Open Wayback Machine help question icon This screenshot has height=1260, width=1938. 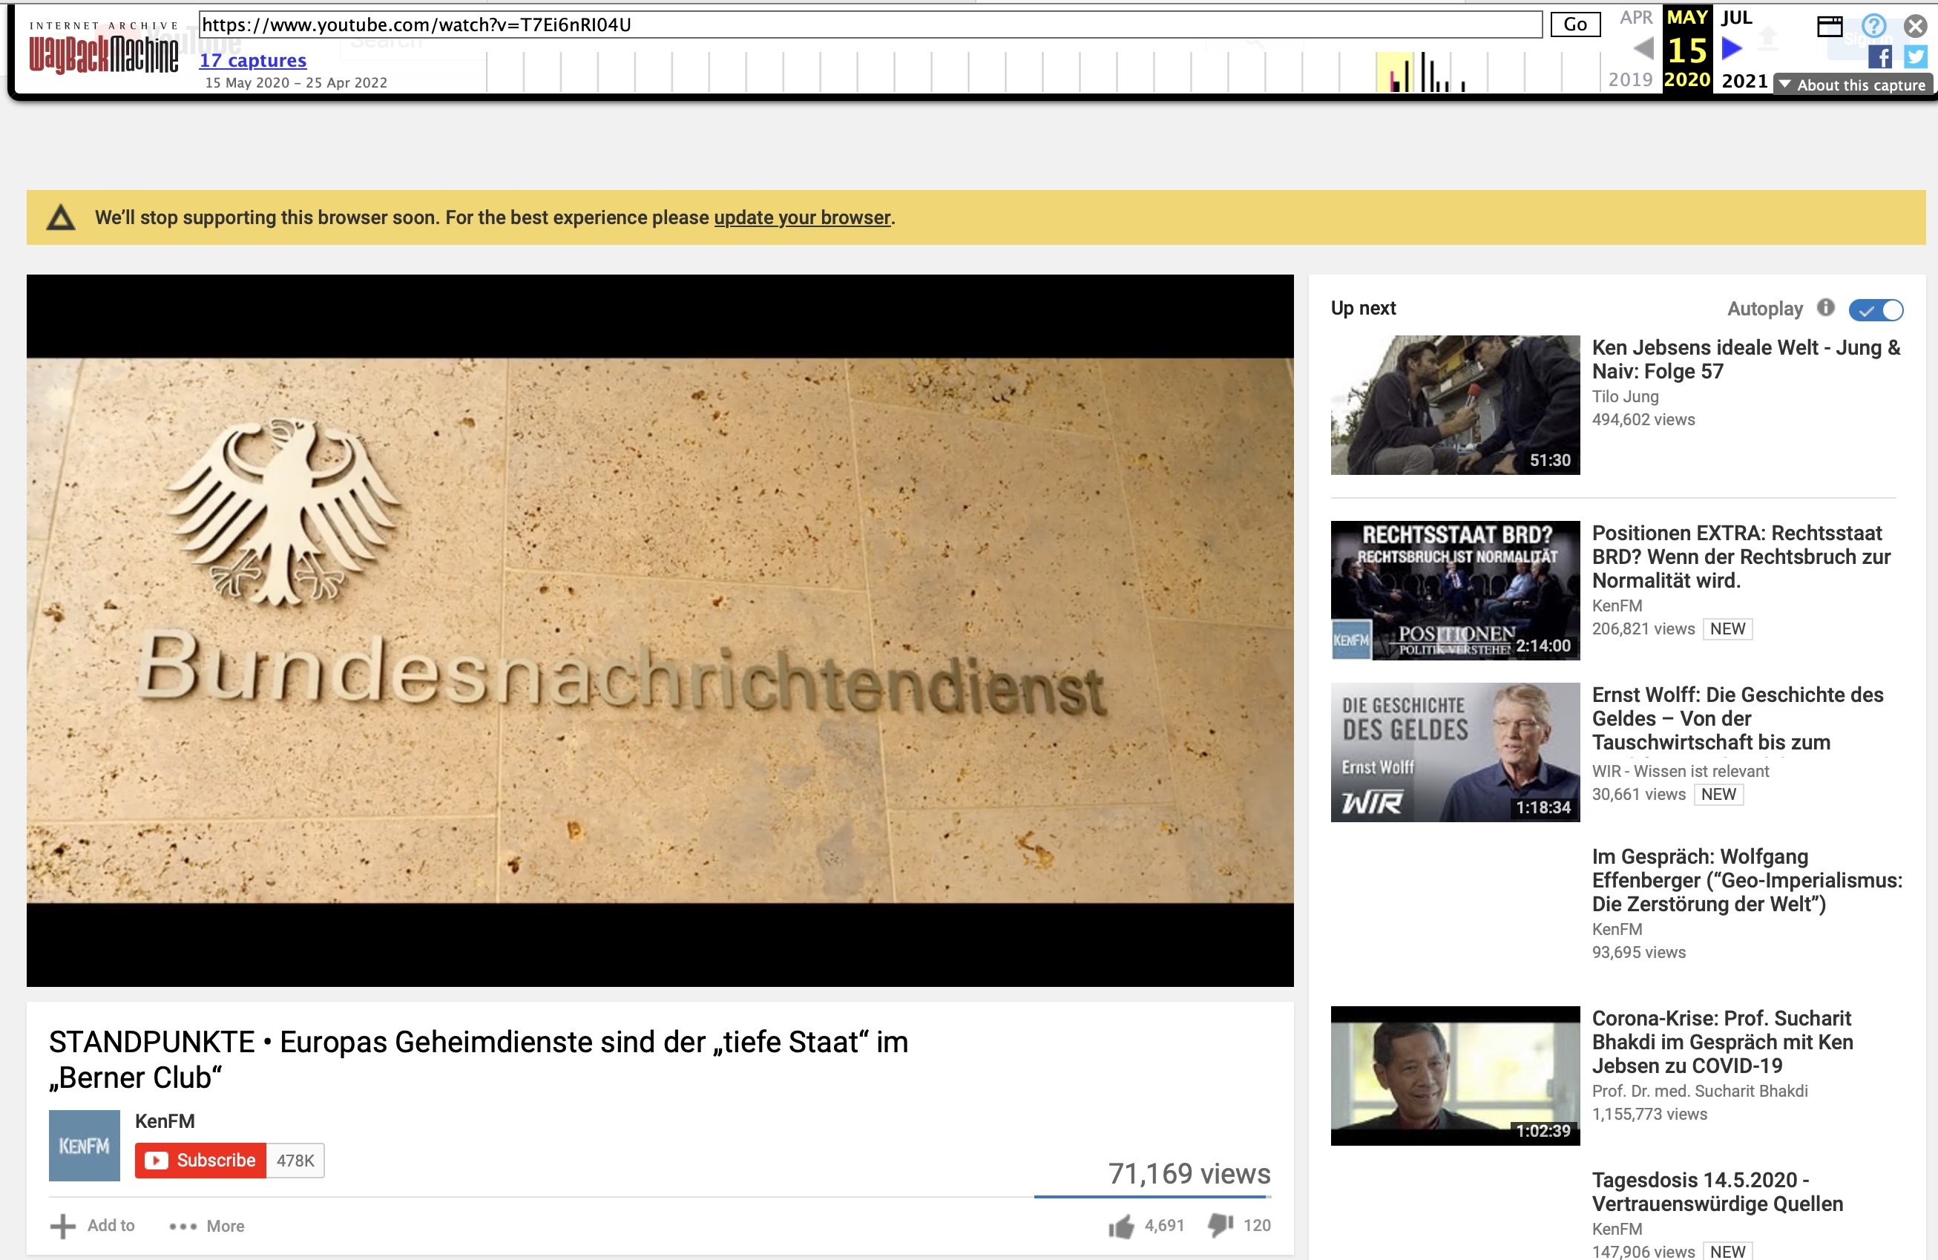click(x=1873, y=26)
